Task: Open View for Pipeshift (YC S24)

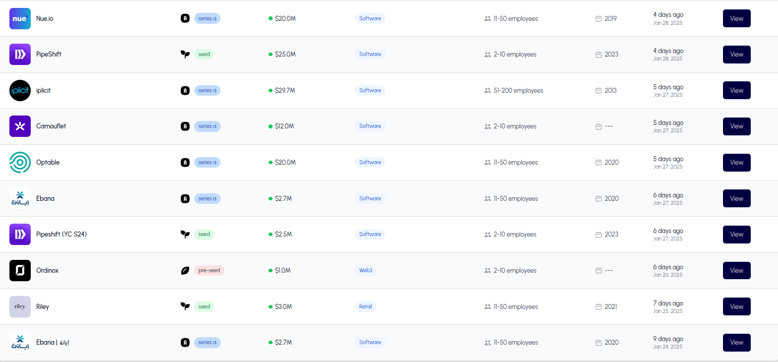Action: point(736,235)
